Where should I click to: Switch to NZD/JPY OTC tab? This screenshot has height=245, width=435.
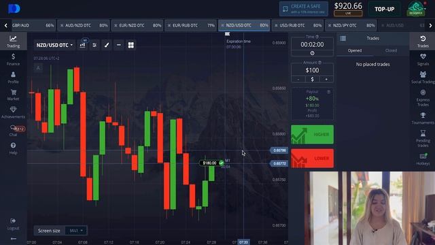click(351, 25)
